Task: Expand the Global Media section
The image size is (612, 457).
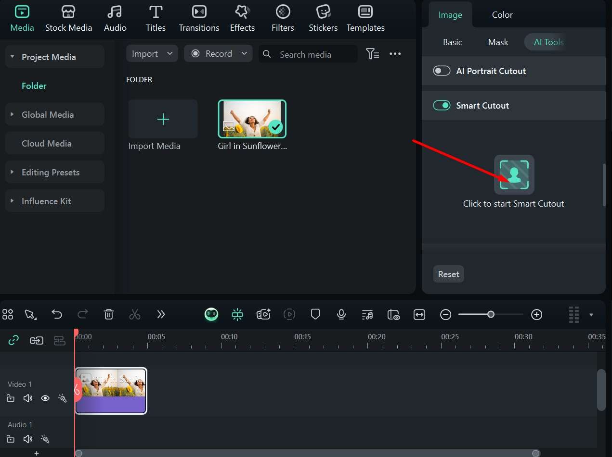Action: pyautogui.click(x=13, y=114)
